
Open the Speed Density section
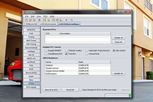[x=32, y=48]
